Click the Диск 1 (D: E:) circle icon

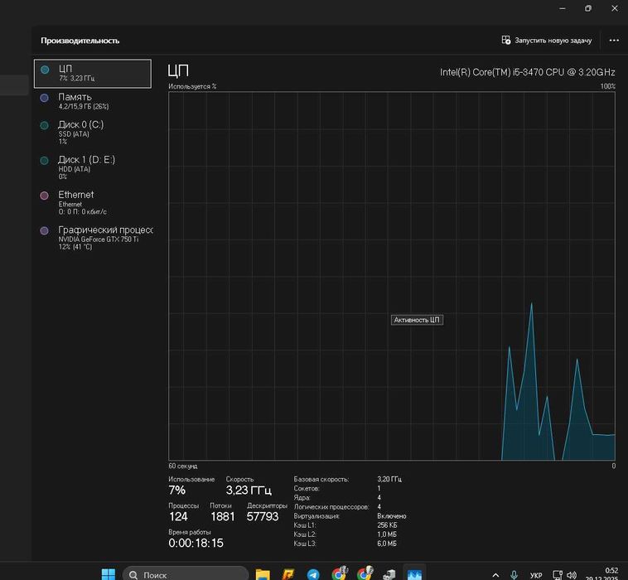[45, 161]
